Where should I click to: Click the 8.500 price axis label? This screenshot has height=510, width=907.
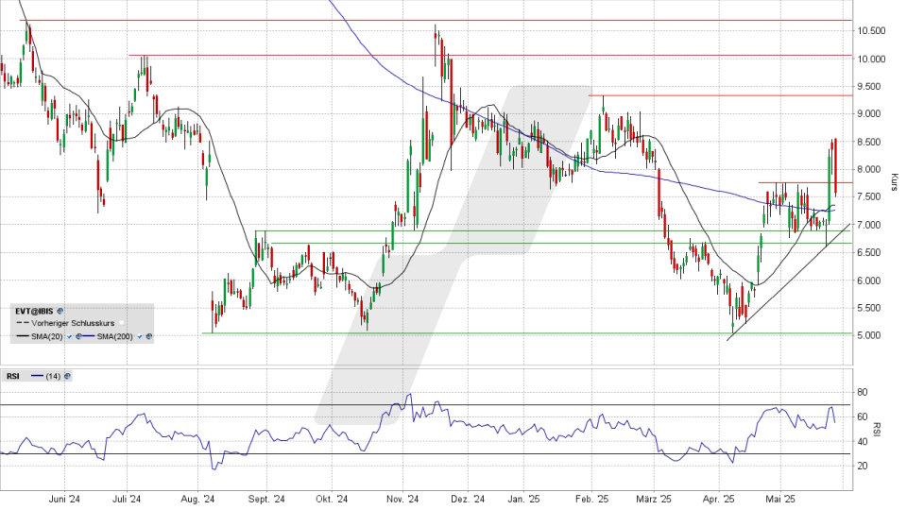pos(871,143)
